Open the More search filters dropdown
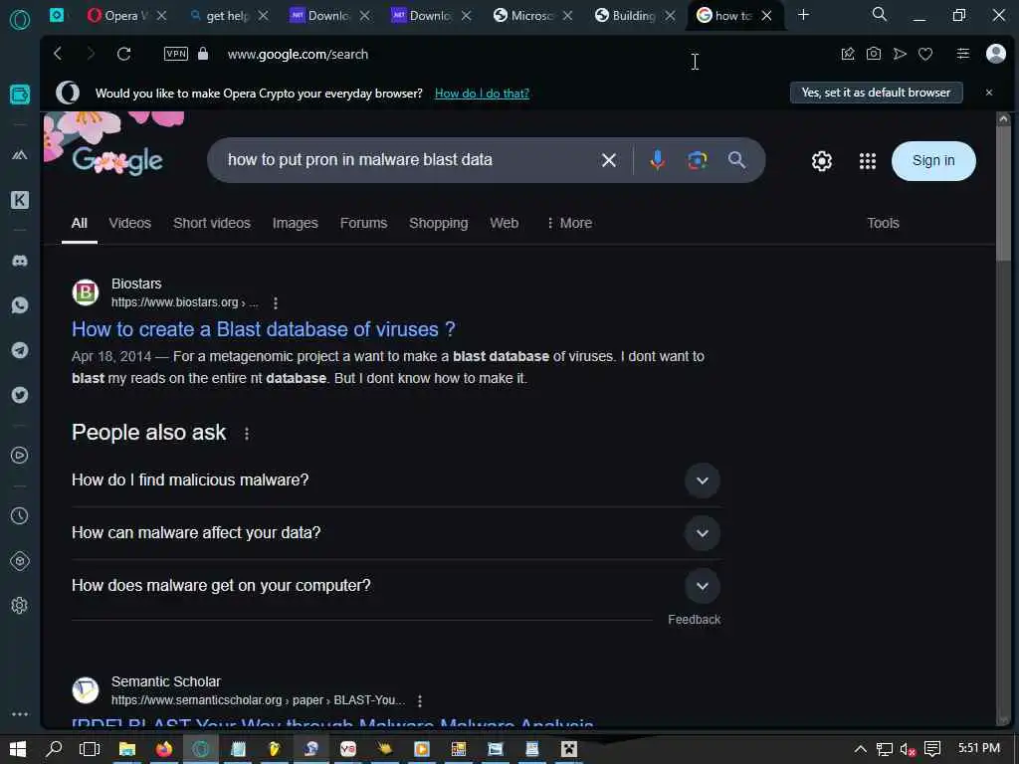This screenshot has height=764, width=1019. tap(568, 223)
